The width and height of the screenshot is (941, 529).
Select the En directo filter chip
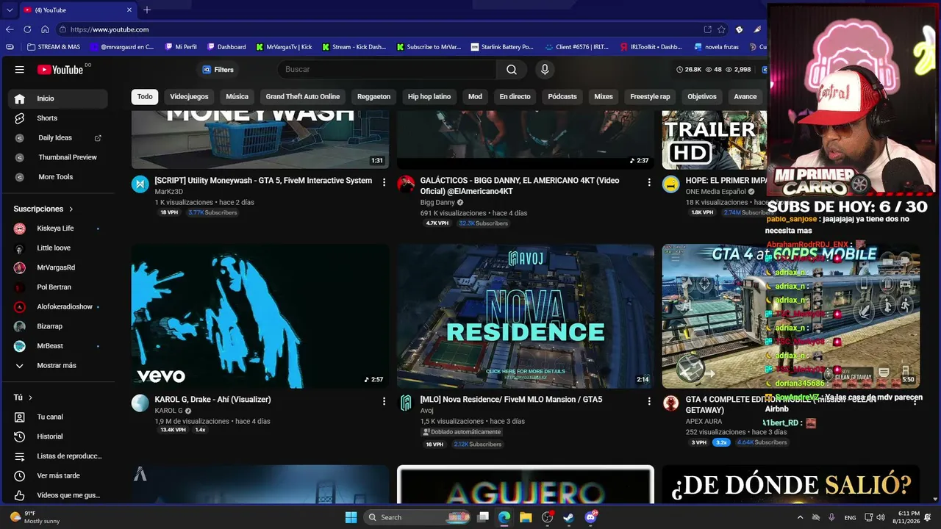pyautogui.click(x=515, y=96)
